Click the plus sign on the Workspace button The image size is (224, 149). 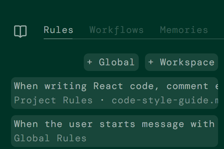click(151, 62)
